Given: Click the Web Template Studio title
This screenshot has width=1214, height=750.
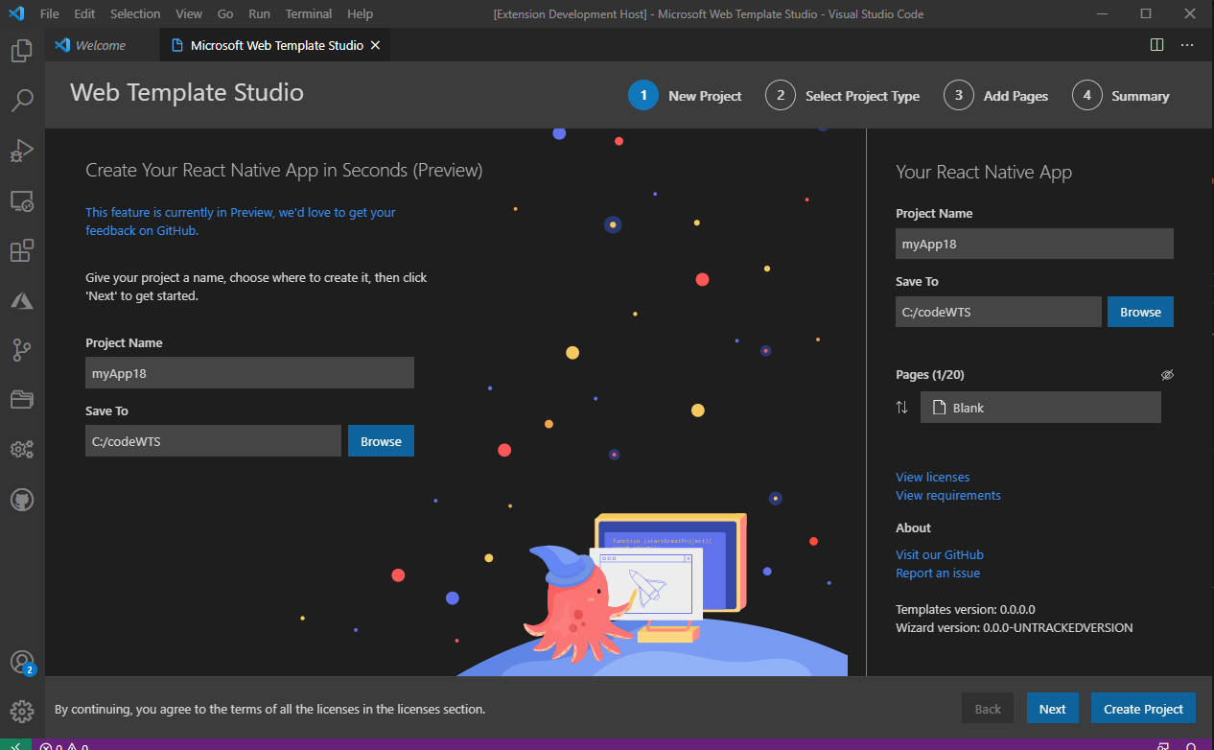Looking at the screenshot, I should pos(187,93).
